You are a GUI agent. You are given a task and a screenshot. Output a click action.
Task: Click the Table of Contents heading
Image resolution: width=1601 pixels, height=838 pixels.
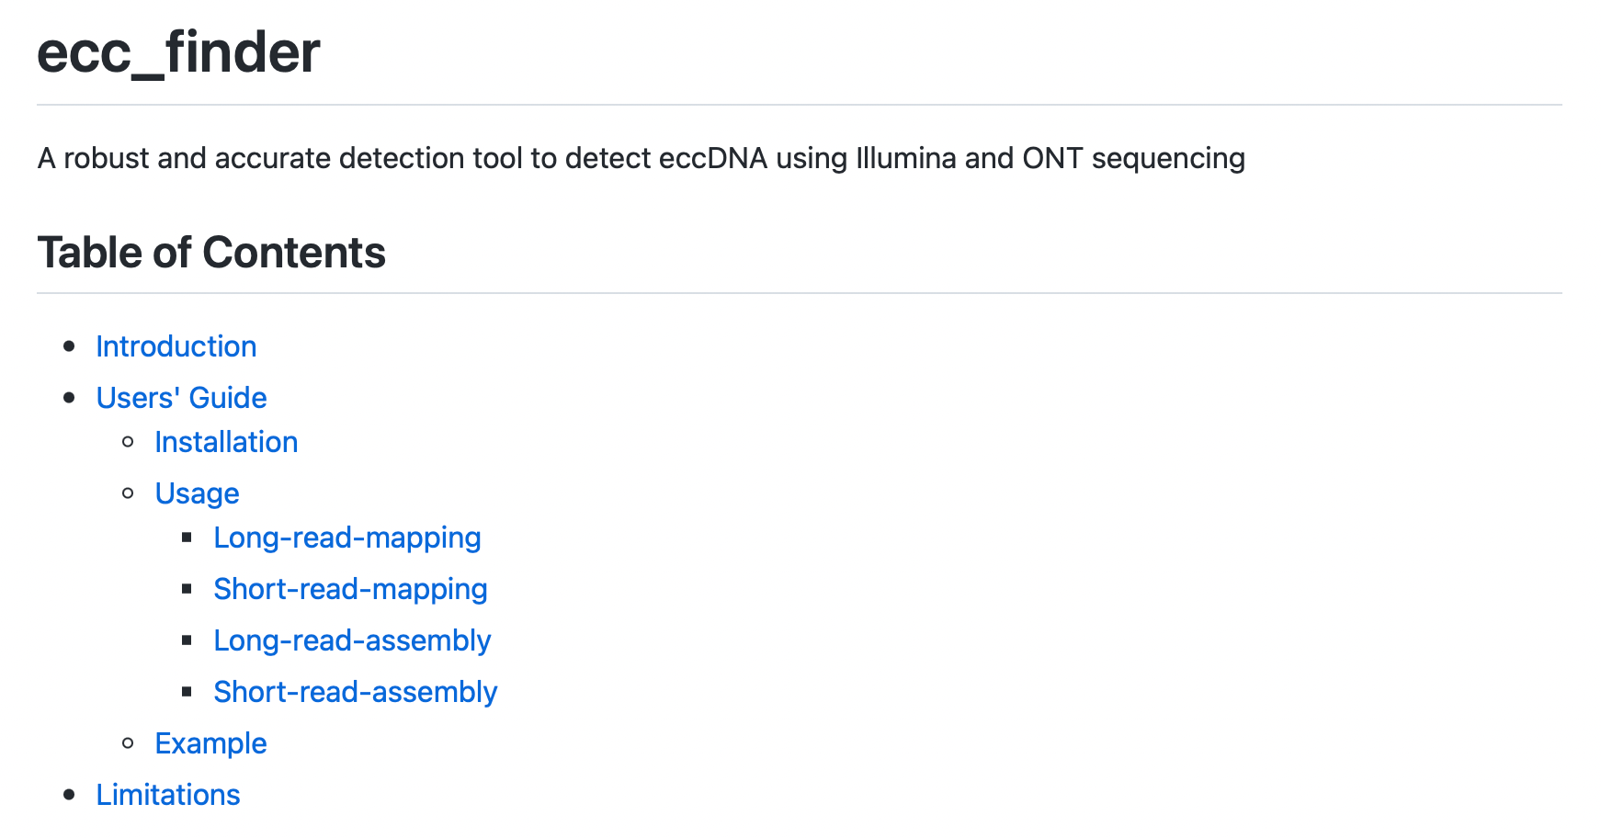tap(211, 253)
